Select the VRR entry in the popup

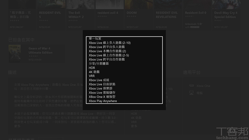pyautogui.click(x=92, y=76)
